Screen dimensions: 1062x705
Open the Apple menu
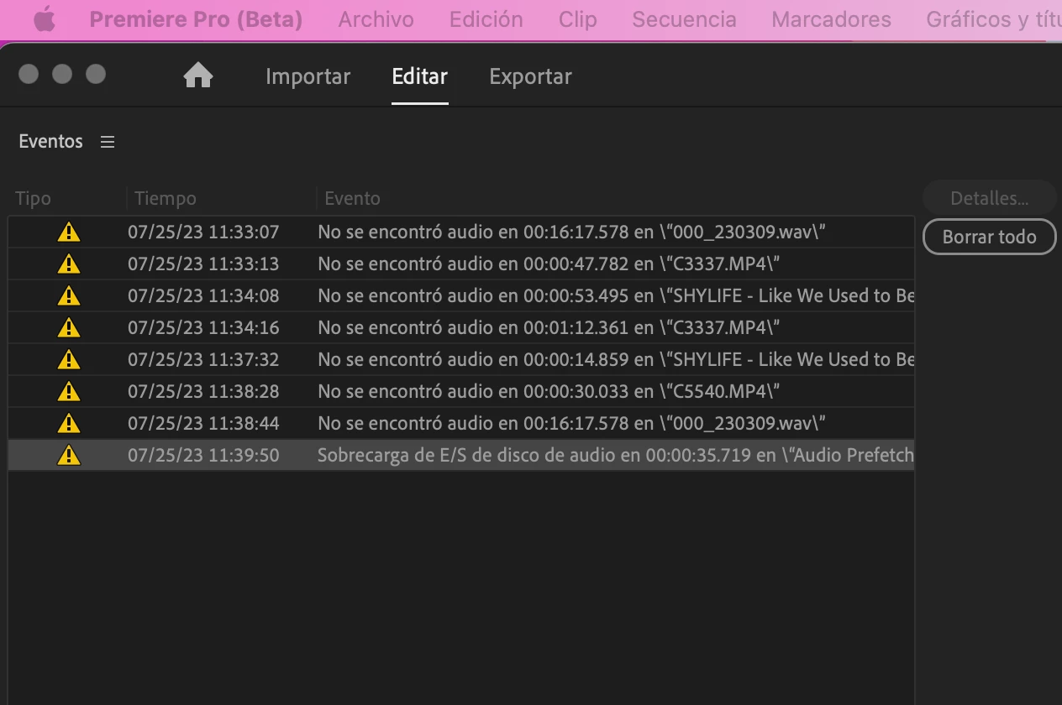tap(45, 19)
